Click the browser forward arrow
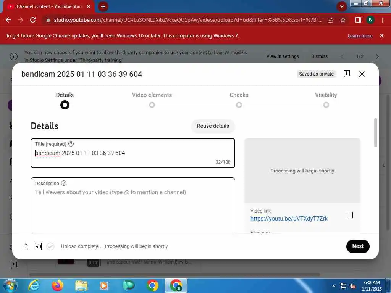This screenshot has width=391, height=293. point(21,20)
